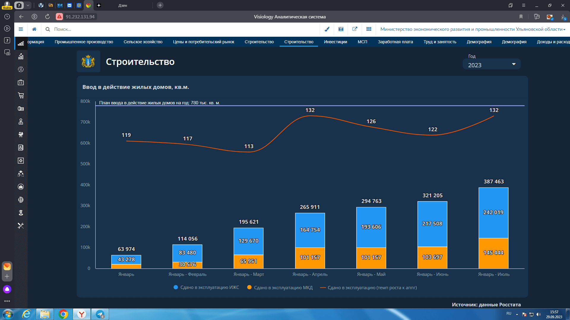Toggle the Сдано в эксплуатацию ИЖС legend
Image resolution: width=570 pixels, height=320 pixels.
206,287
